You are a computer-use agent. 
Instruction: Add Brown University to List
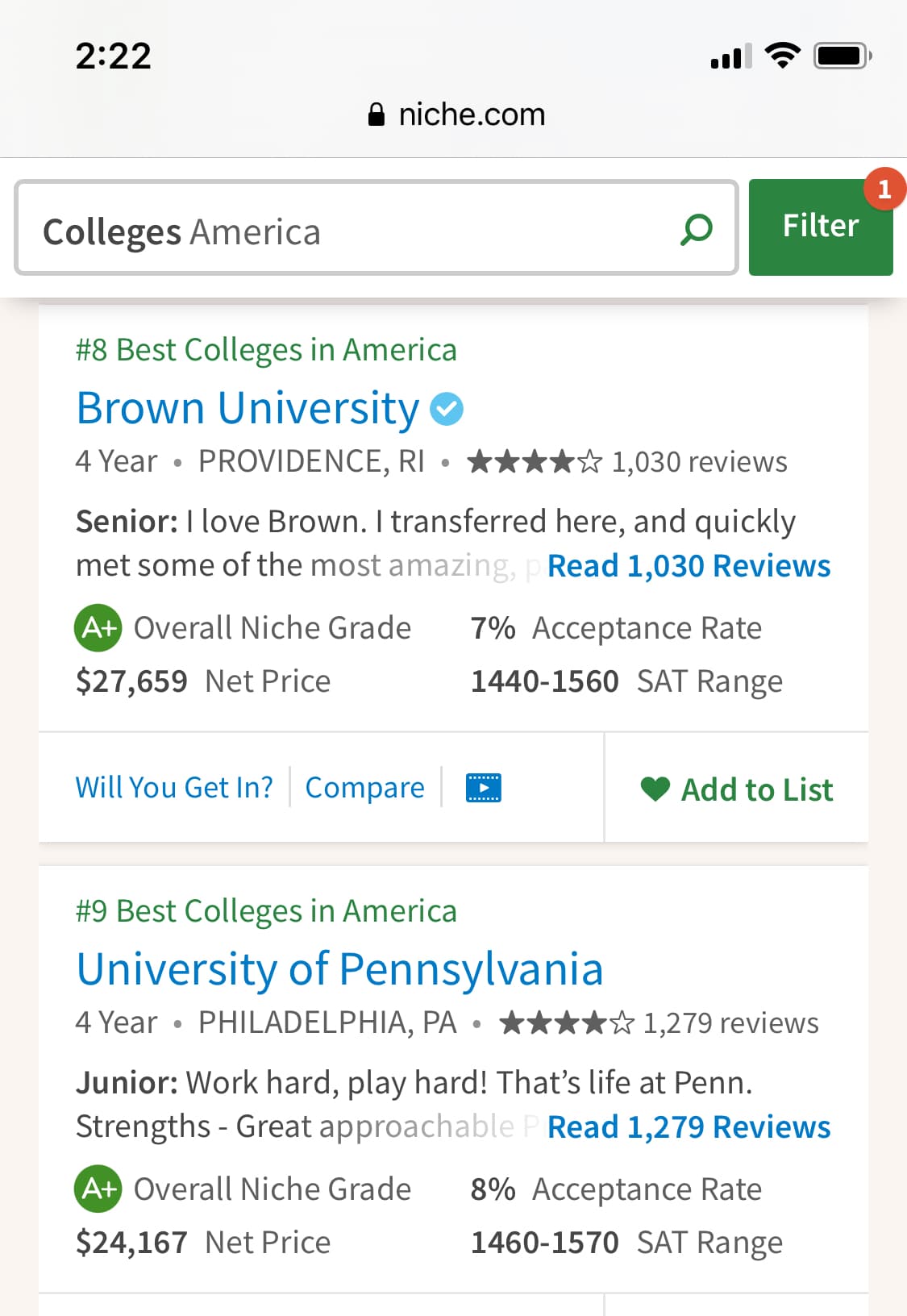[756, 789]
